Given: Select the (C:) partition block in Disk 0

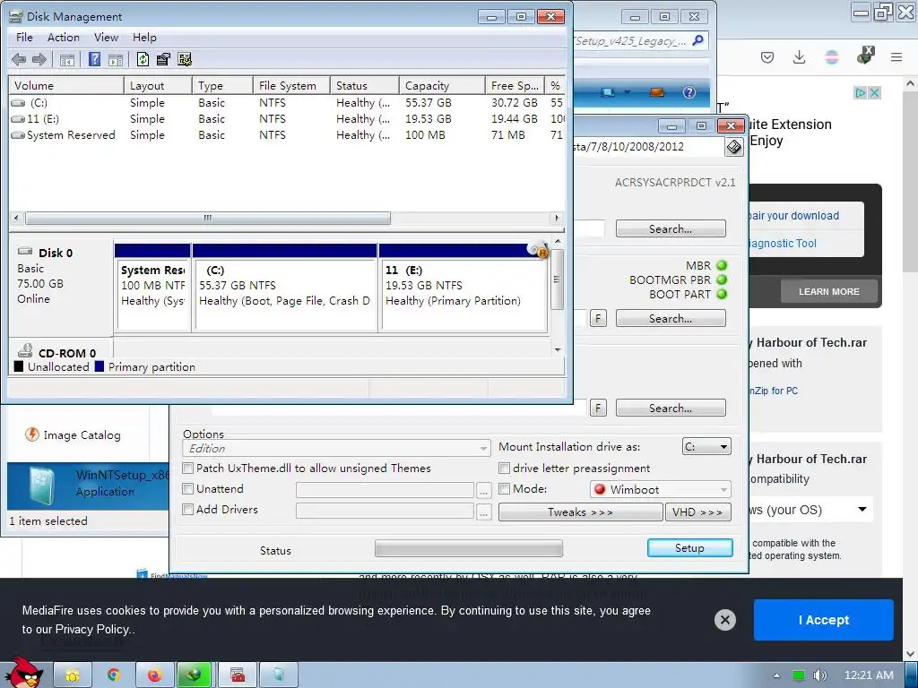Looking at the screenshot, I should point(284,288).
